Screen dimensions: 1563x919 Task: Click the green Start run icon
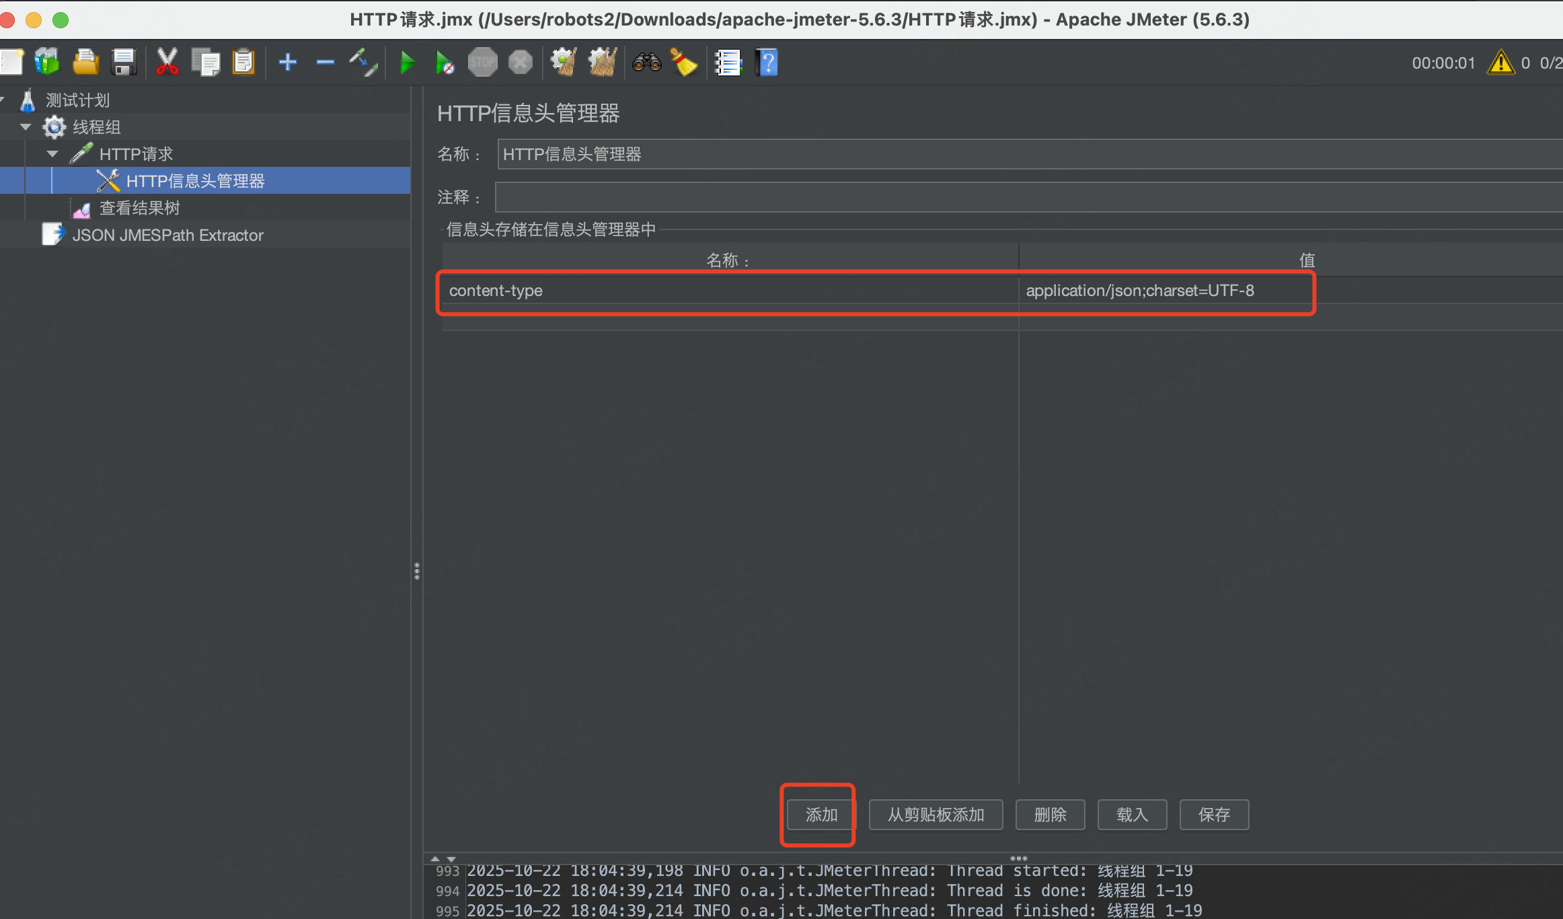coord(407,63)
